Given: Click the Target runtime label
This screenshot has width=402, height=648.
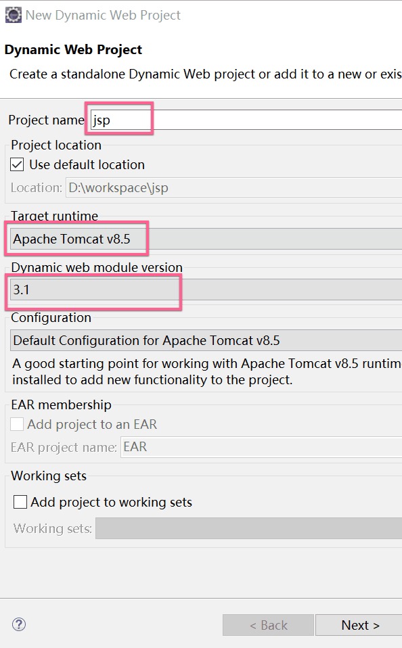Looking at the screenshot, I should pyautogui.click(x=55, y=216).
